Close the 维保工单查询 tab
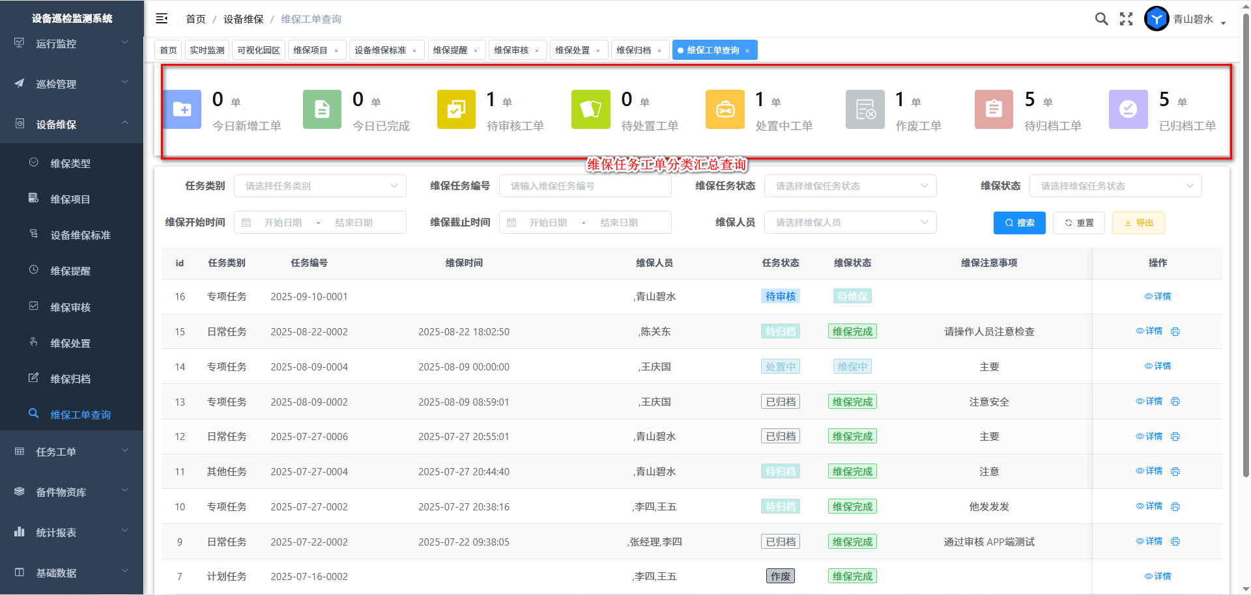Screen dimensions: 1251x595 [747, 51]
